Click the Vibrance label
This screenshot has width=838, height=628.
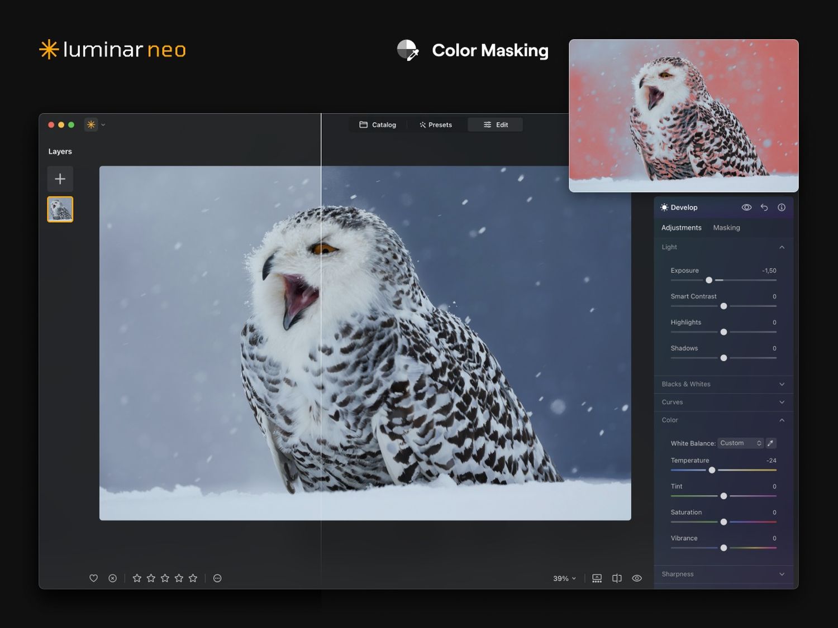click(x=684, y=538)
